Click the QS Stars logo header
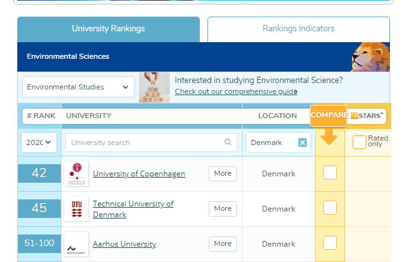The image size is (413, 262). pyautogui.click(x=367, y=116)
